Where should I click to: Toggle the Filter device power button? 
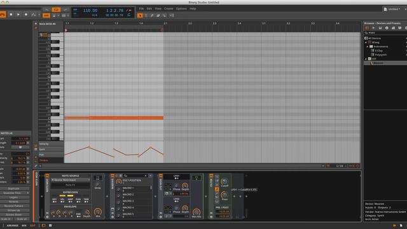coord(211,176)
